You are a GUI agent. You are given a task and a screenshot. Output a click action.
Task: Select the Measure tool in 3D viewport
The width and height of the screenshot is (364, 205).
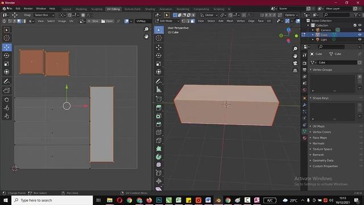pos(159,89)
